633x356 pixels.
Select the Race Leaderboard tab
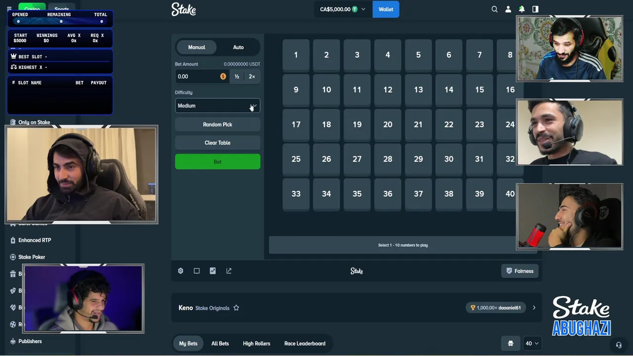click(305, 343)
